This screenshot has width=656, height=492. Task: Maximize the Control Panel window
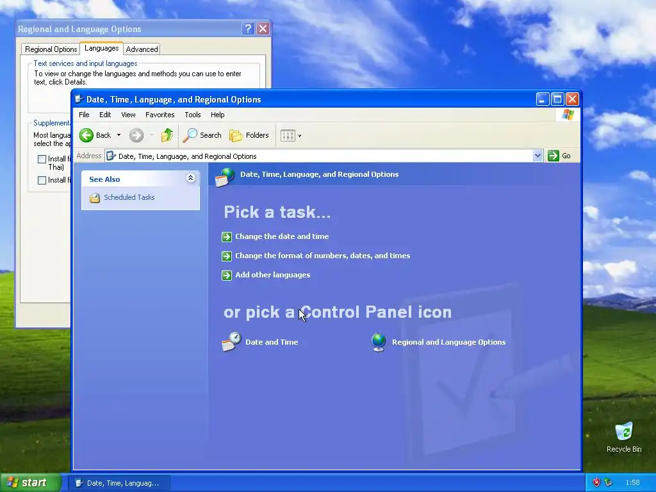coord(557,99)
